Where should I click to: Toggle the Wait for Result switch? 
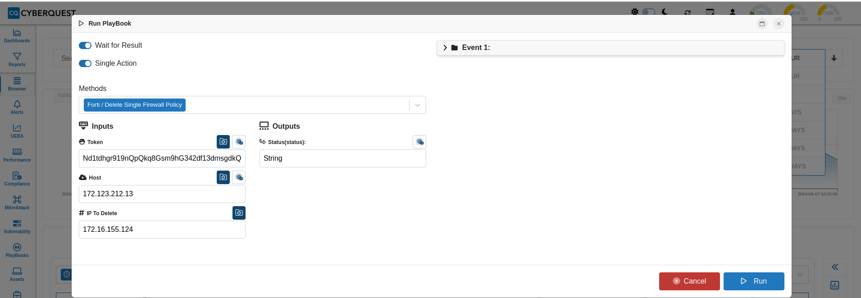[x=85, y=45]
